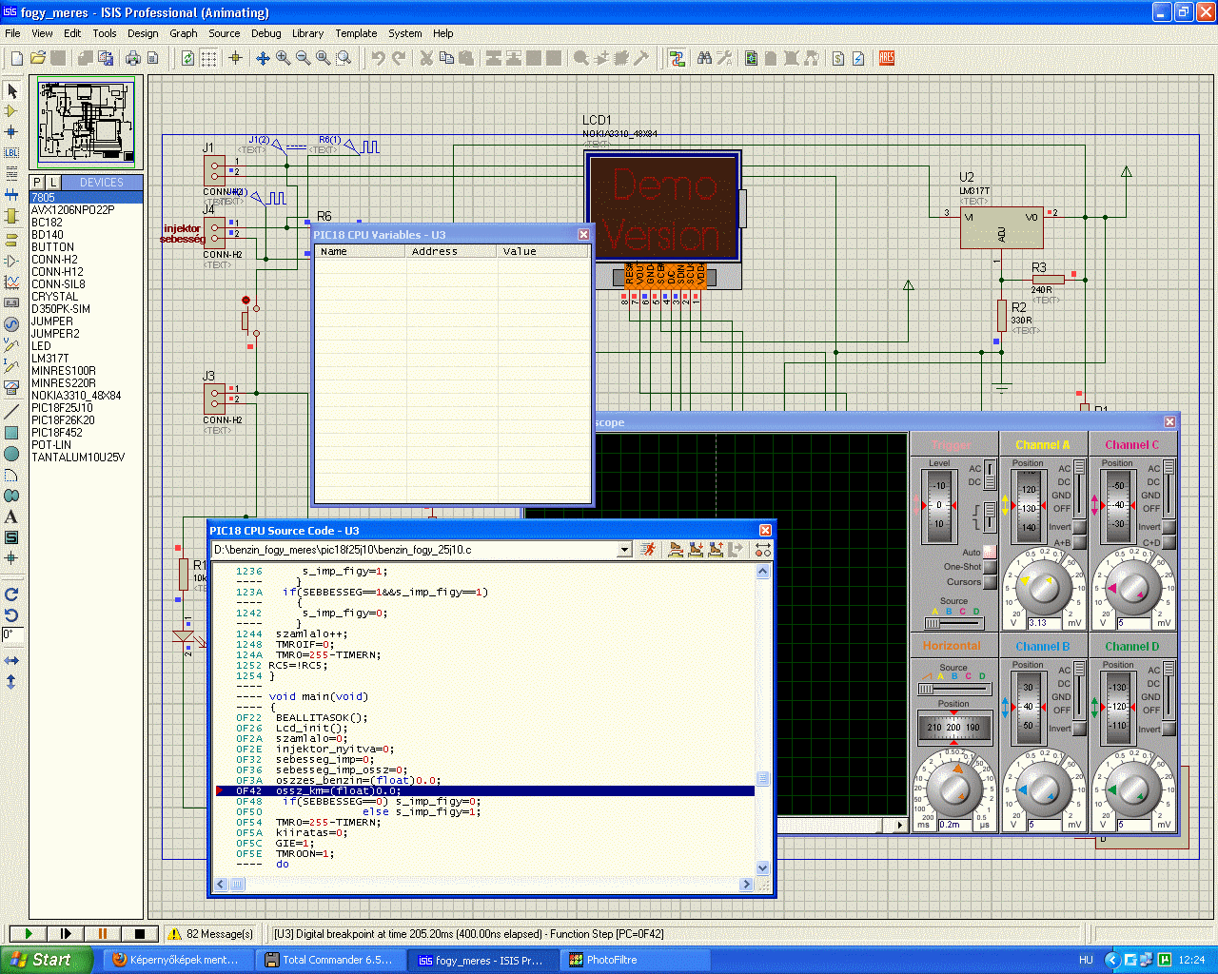Select the text script 'A' tool

point(11,516)
